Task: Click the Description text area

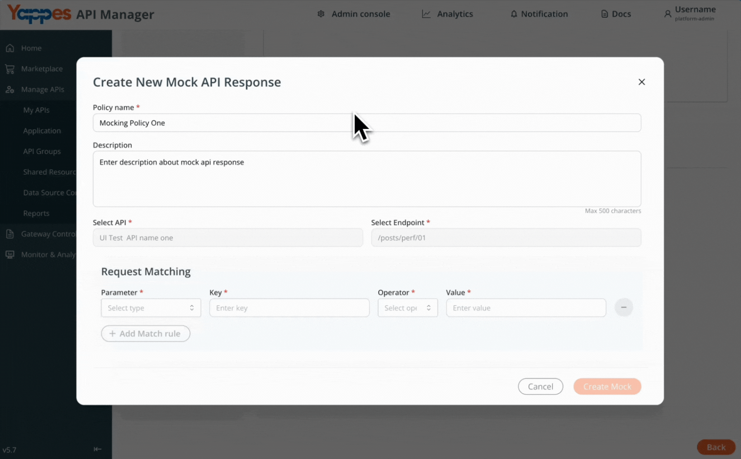Action: tap(367, 178)
